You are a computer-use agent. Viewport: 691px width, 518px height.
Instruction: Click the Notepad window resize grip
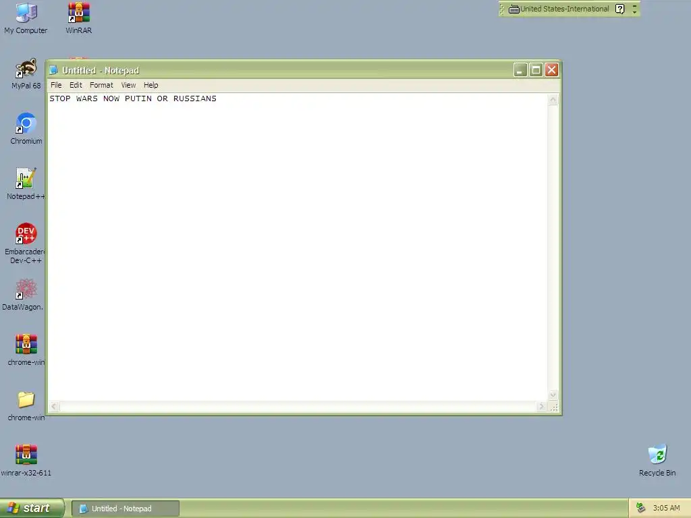click(x=554, y=407)
